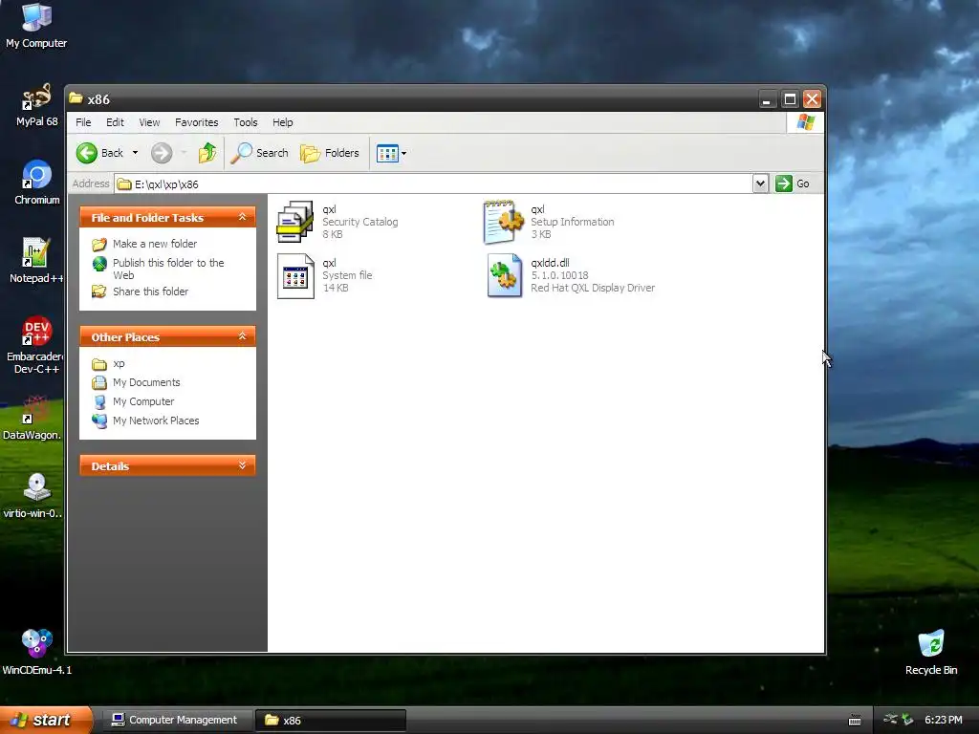Click Share this folder link
Screen dimensions: 979x734
point(150,291)
